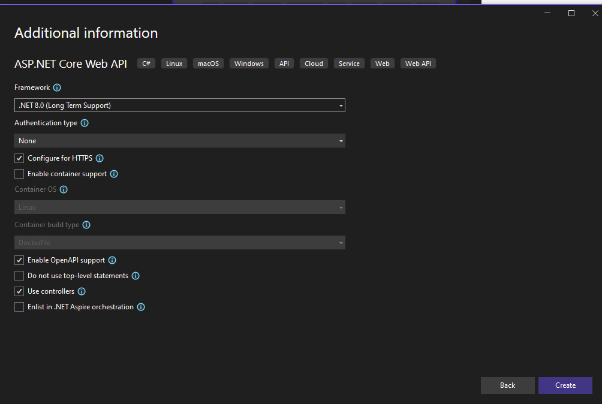
Task: Open the Framework dropdown
Action: tap(180, 105)
